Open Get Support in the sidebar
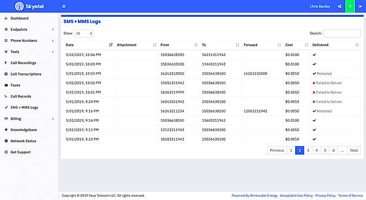Image resolution: width=366 pixels, height=200 pixels. click(x=21, y=152)
